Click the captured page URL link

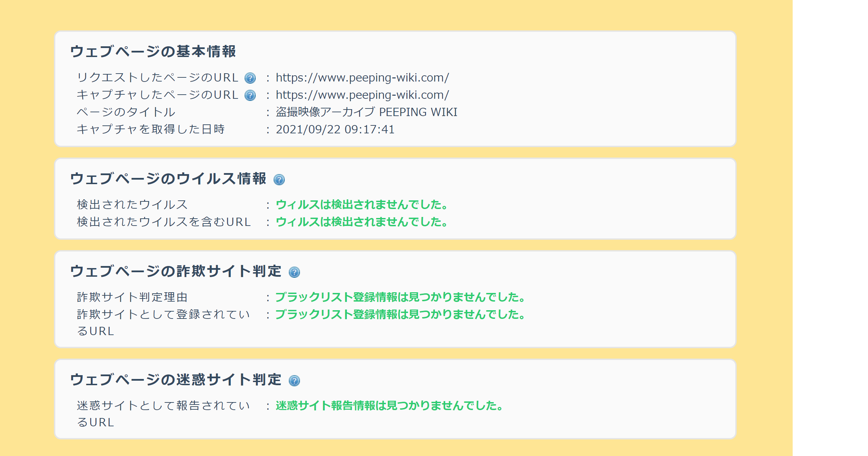click(360, 95)
